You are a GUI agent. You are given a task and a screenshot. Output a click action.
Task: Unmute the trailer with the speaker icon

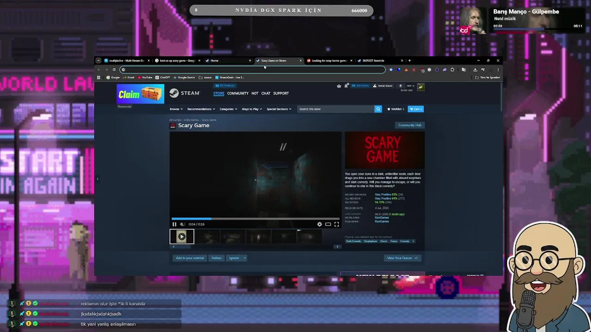pyautogui.click(x=182, y=224)
